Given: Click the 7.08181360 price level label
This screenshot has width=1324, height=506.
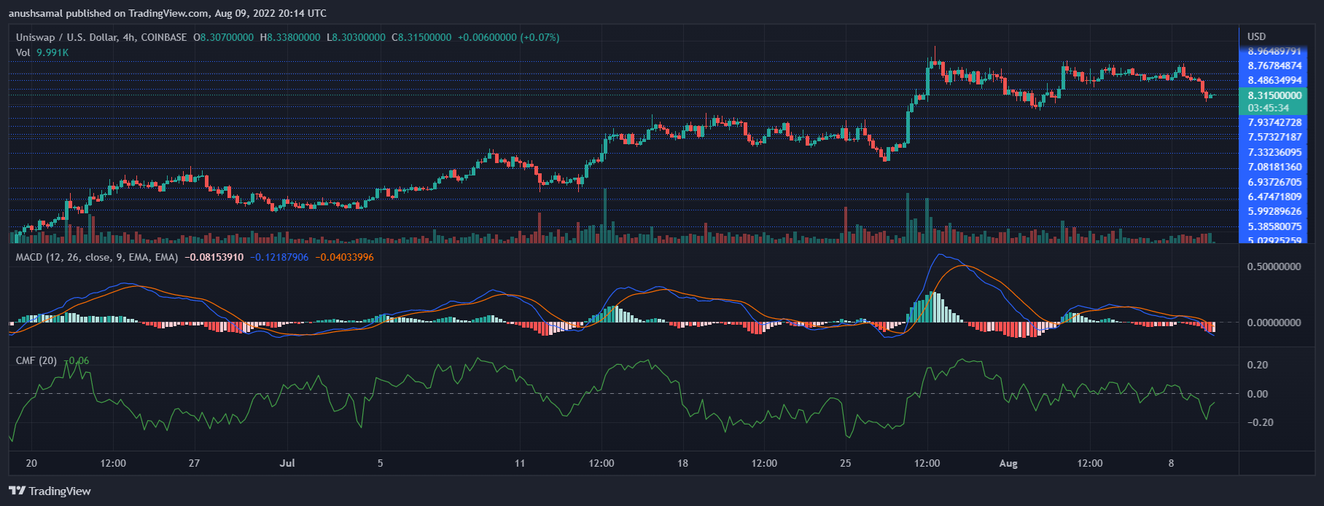Looking at the screenshot, I should (x=1274, y=167).
